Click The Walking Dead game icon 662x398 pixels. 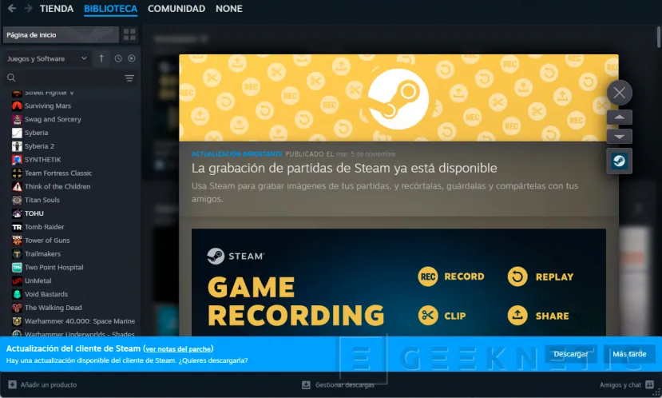pos(17,308)
